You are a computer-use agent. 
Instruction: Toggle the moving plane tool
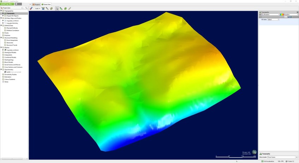(51, 8)
